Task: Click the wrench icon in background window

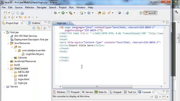Action: click(x=176, y=12)
